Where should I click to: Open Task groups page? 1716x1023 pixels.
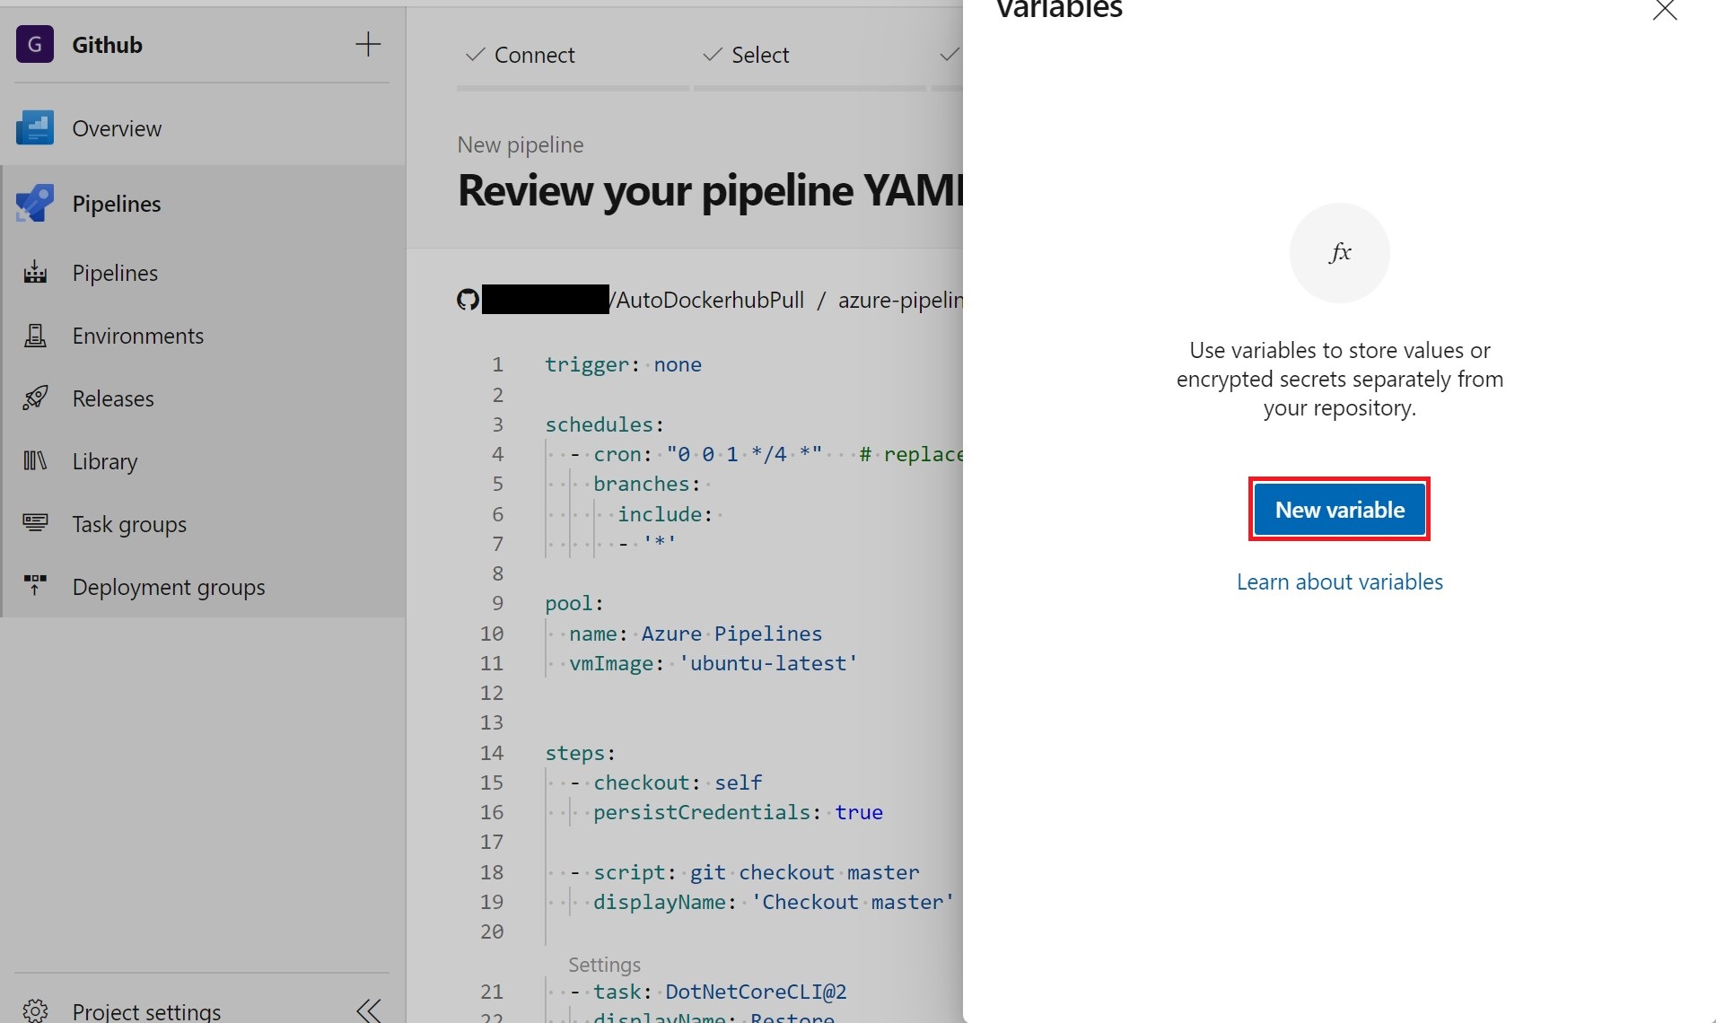point(129,524)
